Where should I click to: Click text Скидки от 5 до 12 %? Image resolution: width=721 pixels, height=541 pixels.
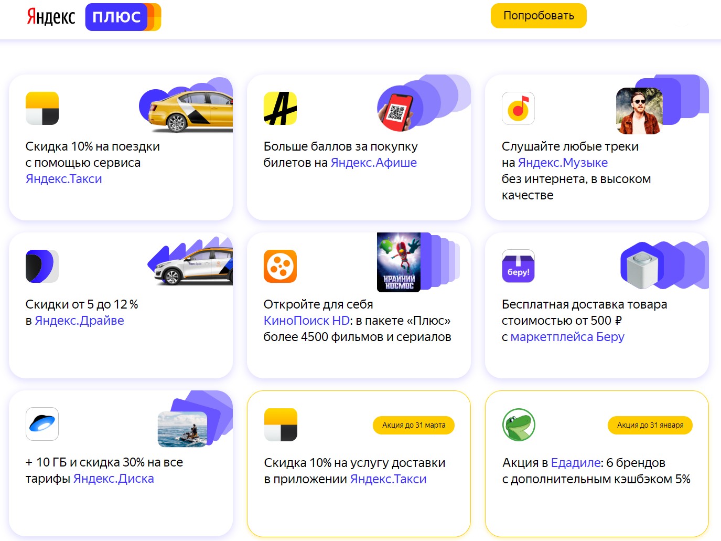(82, 304)
